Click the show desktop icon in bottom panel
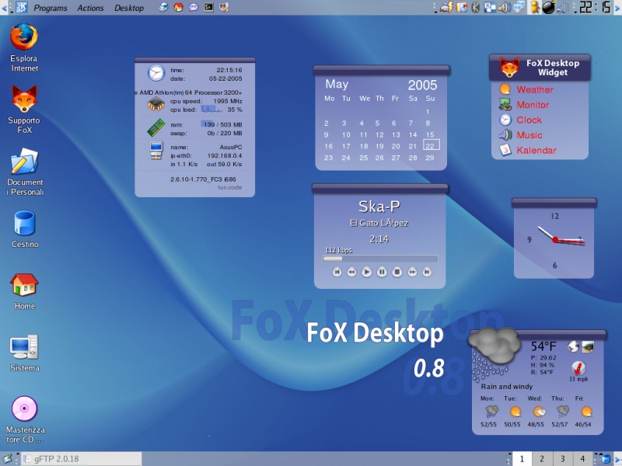The height and width of the screenshot is (466, 622). click(7, 459)
